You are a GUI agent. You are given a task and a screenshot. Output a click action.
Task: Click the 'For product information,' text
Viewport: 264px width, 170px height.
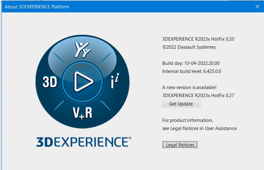tap(188, 120)
